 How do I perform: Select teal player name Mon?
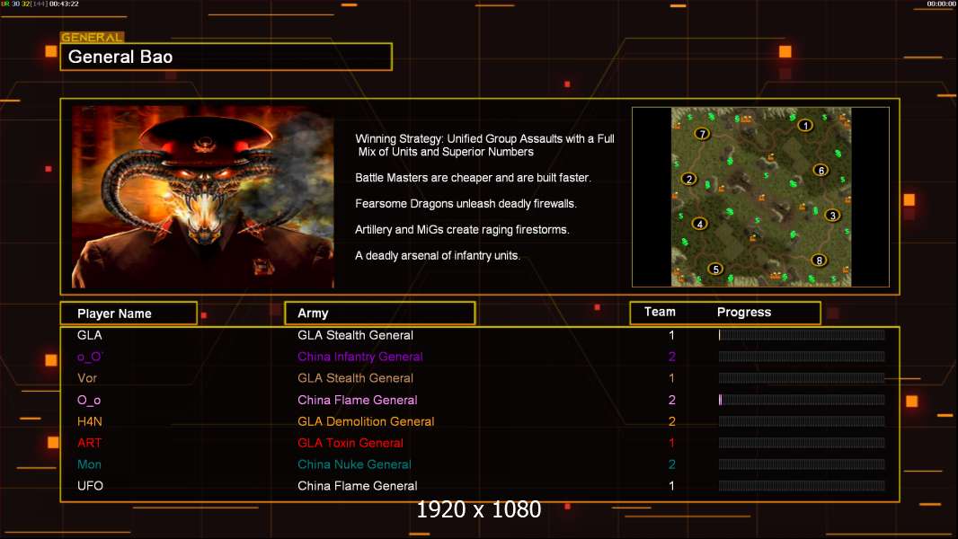click(x=89, y=464)
